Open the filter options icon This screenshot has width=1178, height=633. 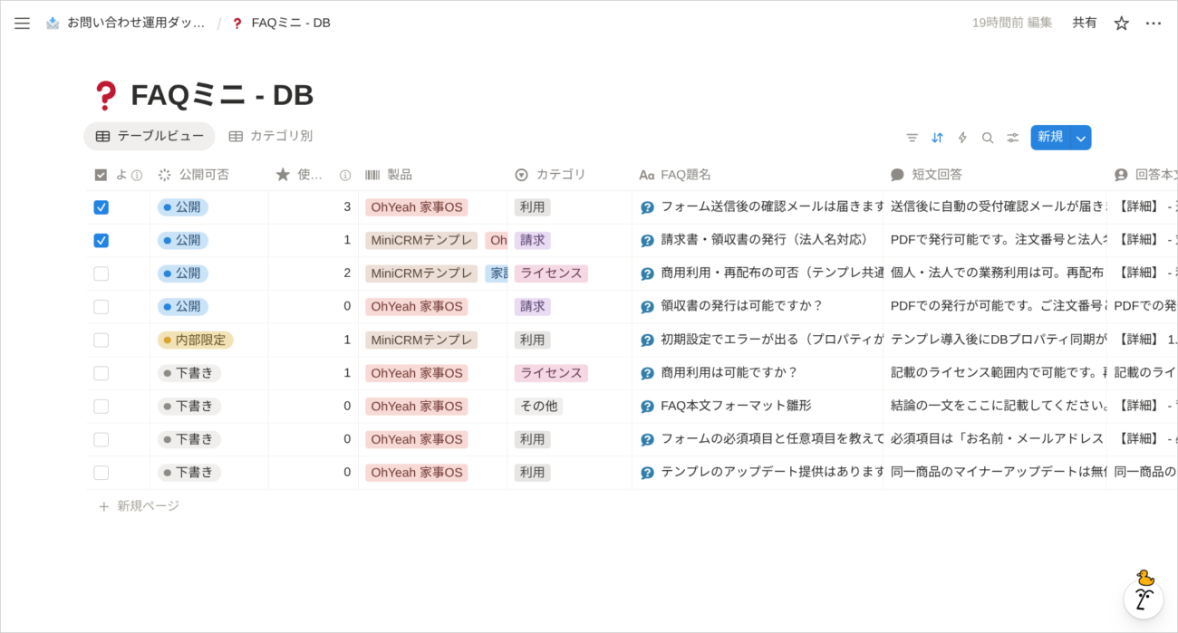pos(912,138)
